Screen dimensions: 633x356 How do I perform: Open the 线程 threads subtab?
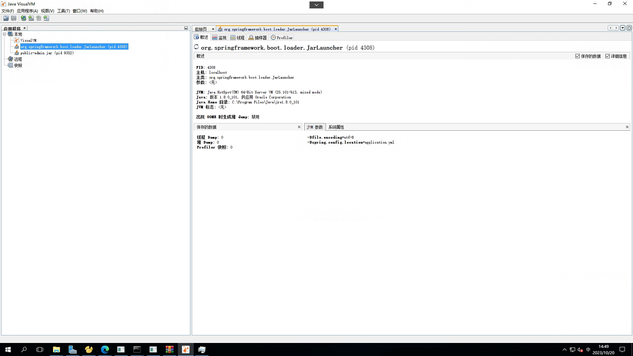click(237, 37)
